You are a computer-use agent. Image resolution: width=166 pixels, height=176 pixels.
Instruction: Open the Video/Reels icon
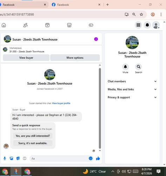(x=47, y=25)
